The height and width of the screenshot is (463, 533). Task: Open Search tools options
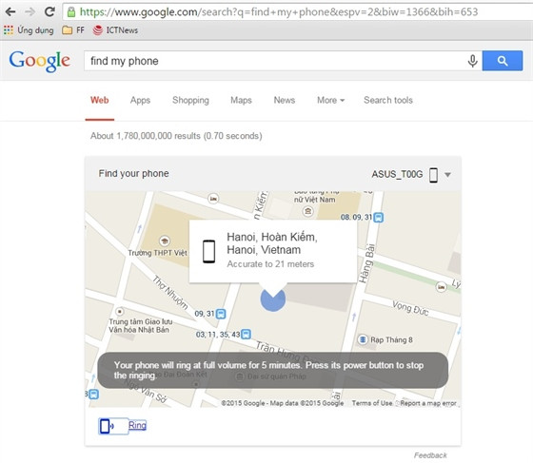[388, 100]
